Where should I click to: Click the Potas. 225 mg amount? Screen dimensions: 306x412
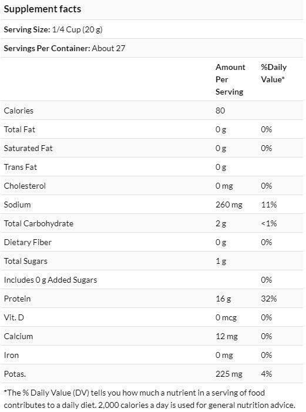click(x=229, y=374)
